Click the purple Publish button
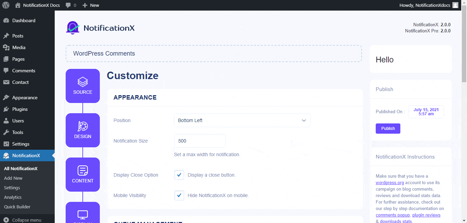This screenshot has width=467, height=223. tap(388, 129)
